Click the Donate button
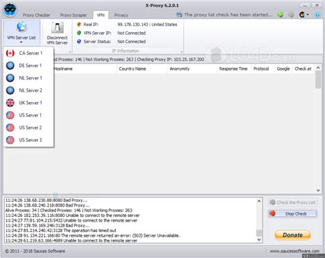 click(x=293, y=235)
